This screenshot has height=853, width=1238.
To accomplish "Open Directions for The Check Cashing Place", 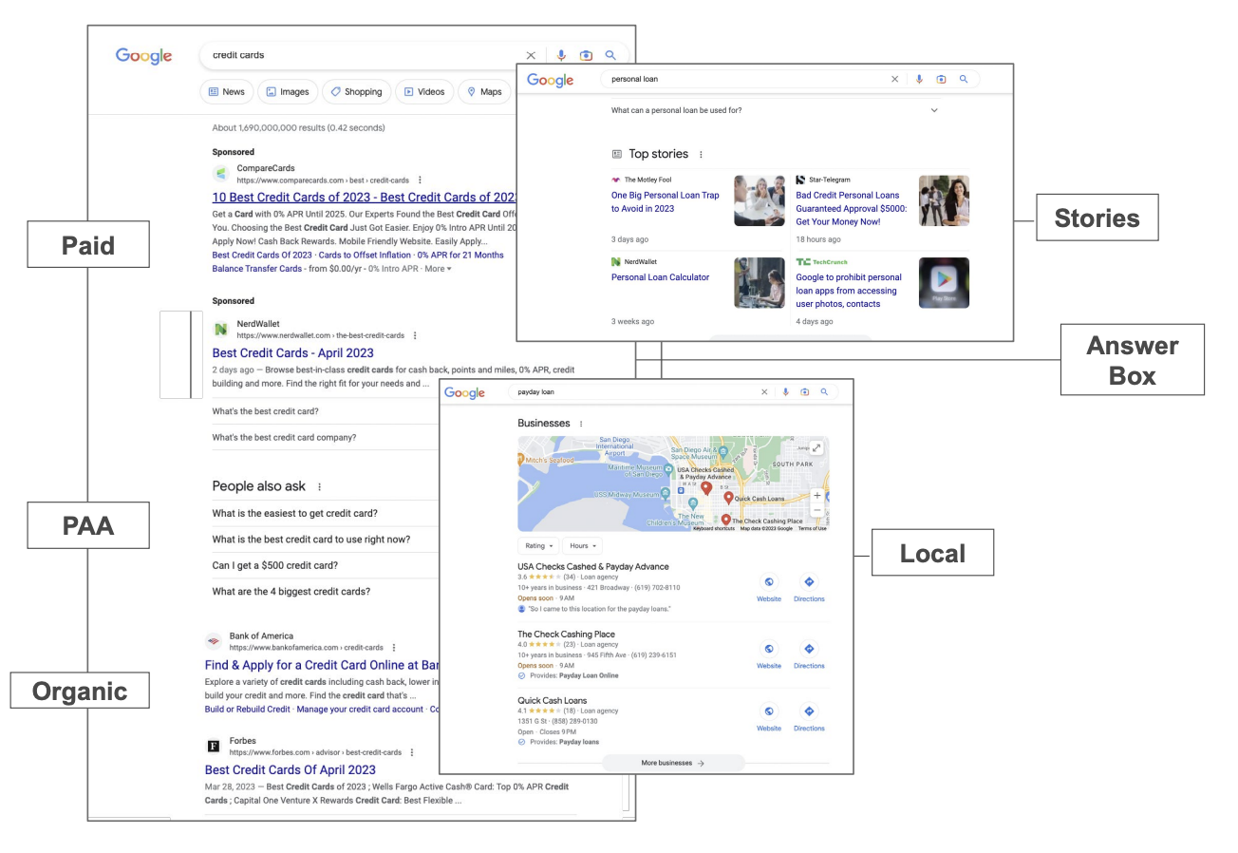I will tap(809, 654).
